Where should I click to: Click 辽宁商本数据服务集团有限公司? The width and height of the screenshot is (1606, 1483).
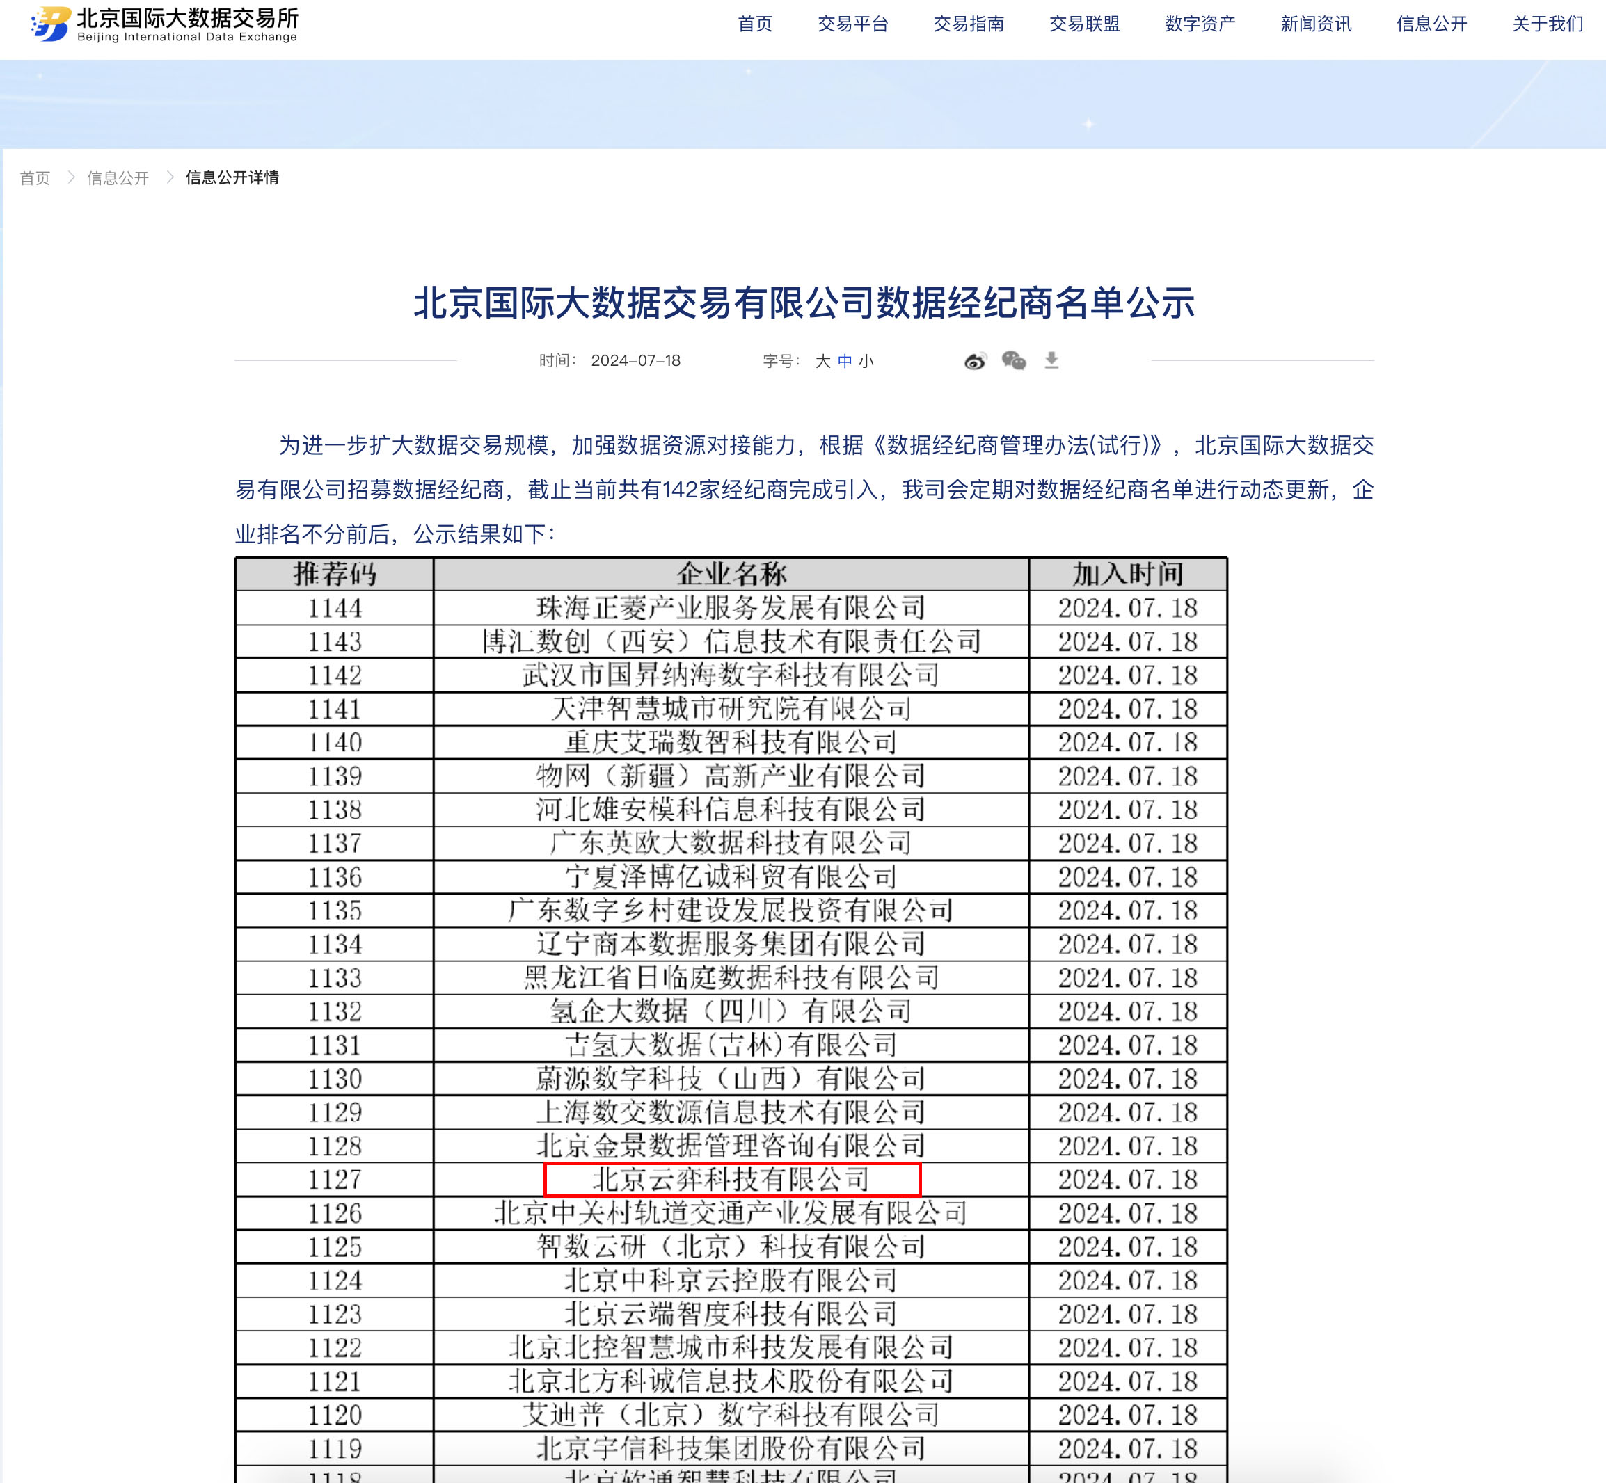[x=731, y=945]
